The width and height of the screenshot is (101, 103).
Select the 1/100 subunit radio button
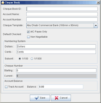coord(20,59)
